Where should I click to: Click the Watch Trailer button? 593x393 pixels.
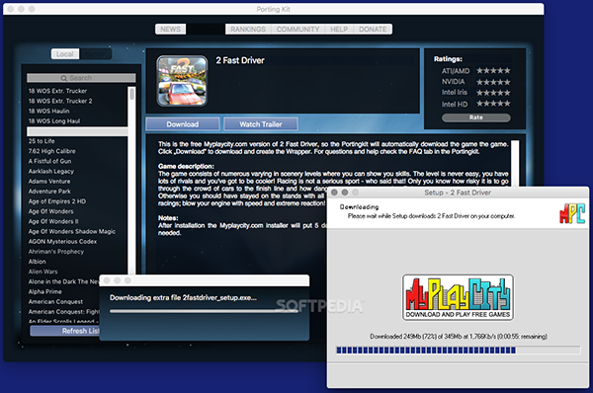point(261,124)
